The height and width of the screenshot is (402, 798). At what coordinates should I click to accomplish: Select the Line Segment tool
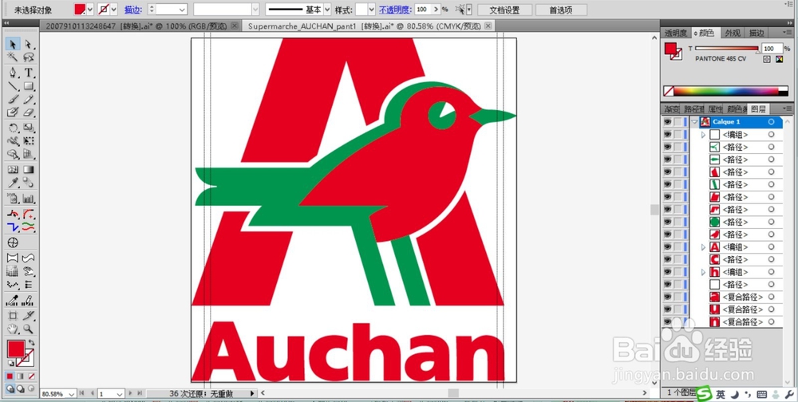13,86
